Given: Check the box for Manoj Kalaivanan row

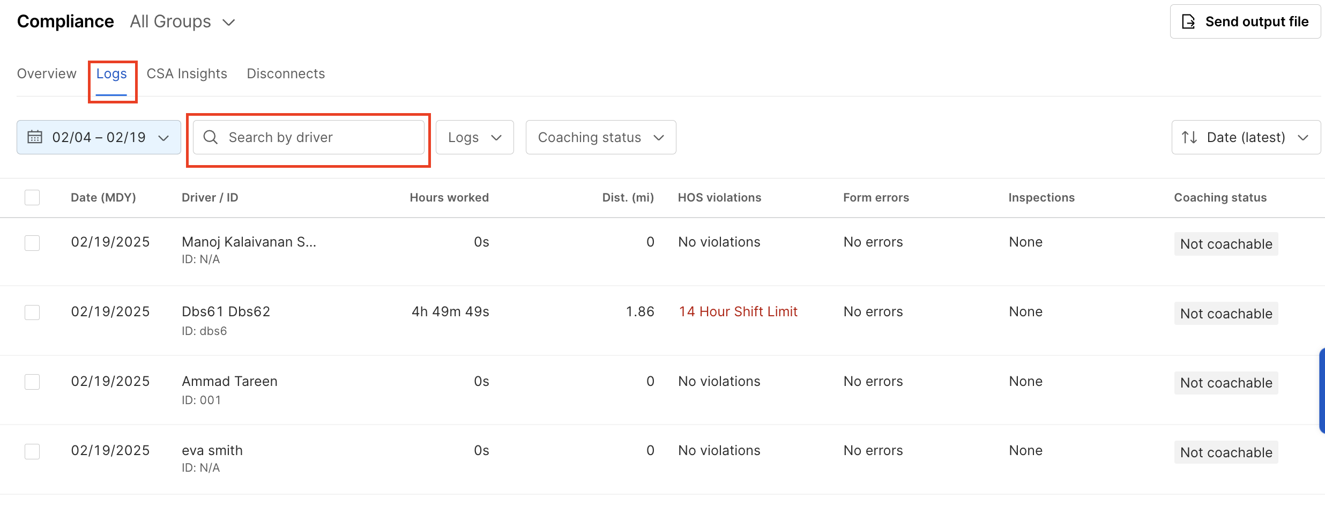Looking at the screenshot, I should point(32,243).
